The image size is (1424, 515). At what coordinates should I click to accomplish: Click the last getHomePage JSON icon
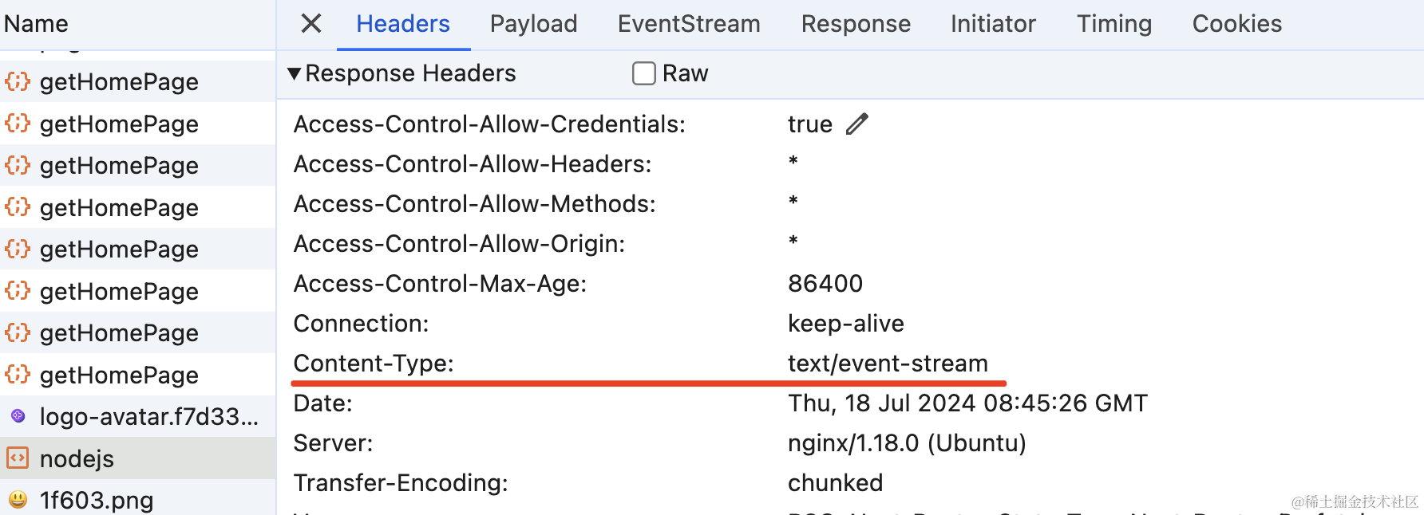click(18, 374)
